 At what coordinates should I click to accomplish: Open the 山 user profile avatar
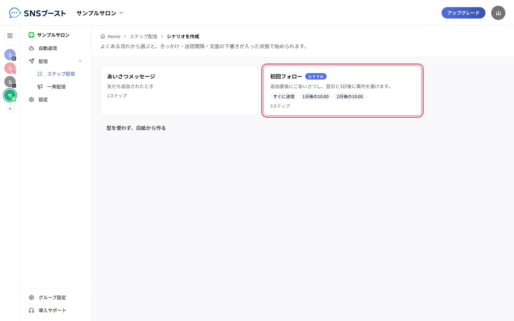point(498,13)
